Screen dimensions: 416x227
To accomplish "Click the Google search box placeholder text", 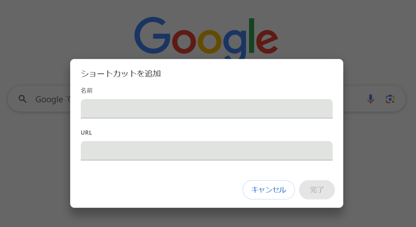I will tap(53, 99).
